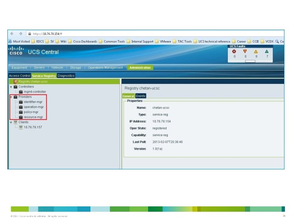Image resolution: width=296 pixels, height=222 pixels.
Task: Click the major faults orange triangle icon
Action: tap(245, 51)
